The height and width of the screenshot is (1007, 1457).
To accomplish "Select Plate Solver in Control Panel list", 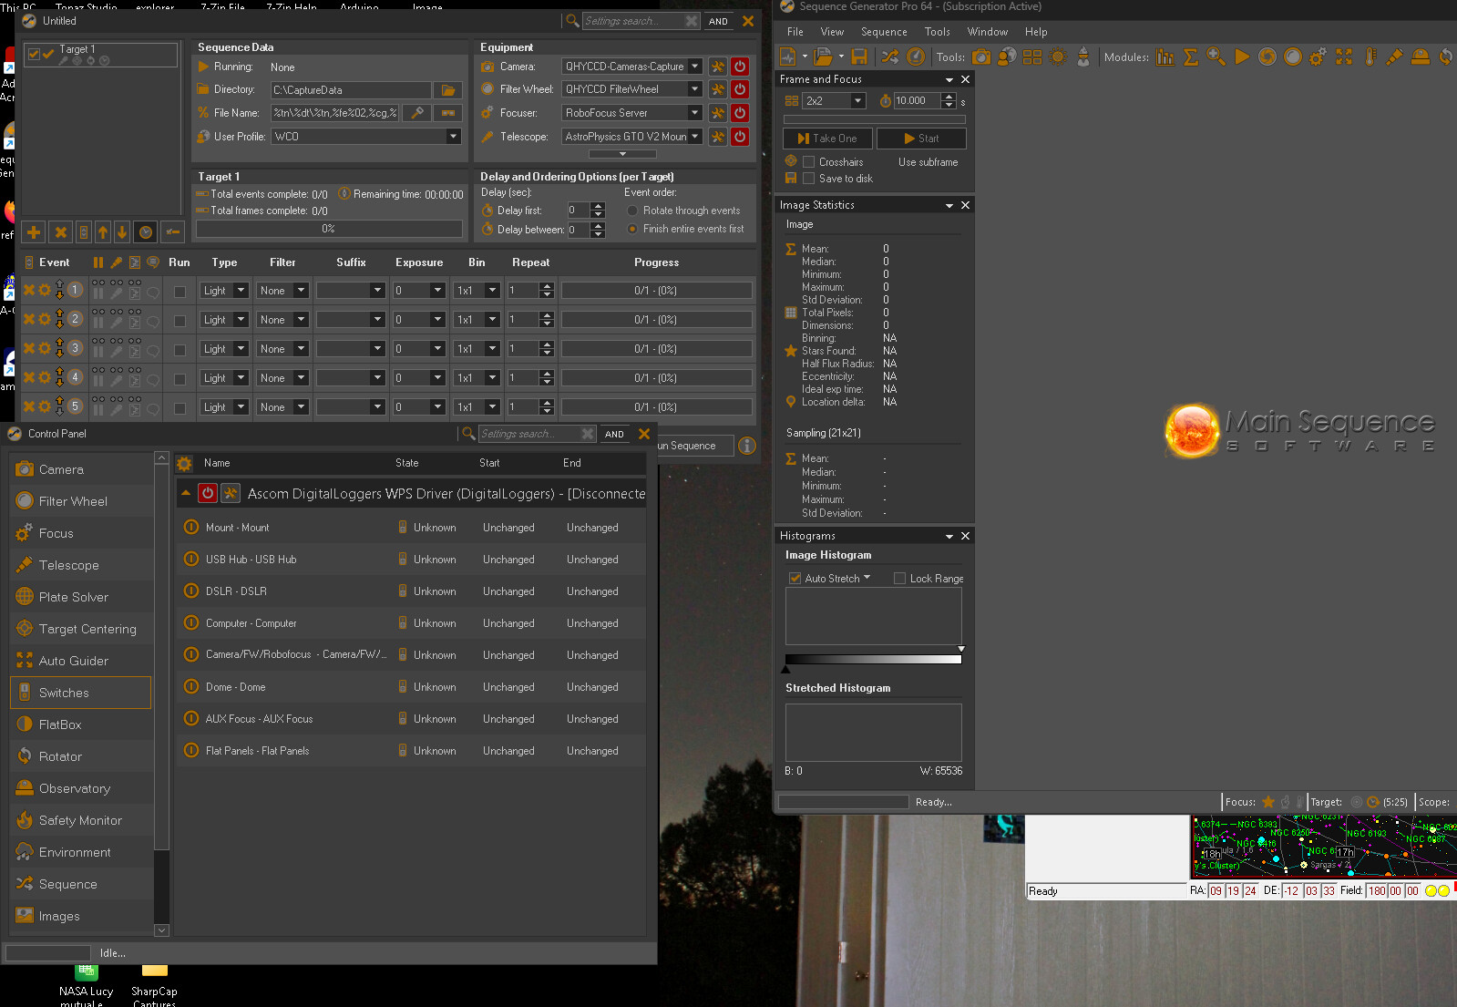I will pos(74,597).
